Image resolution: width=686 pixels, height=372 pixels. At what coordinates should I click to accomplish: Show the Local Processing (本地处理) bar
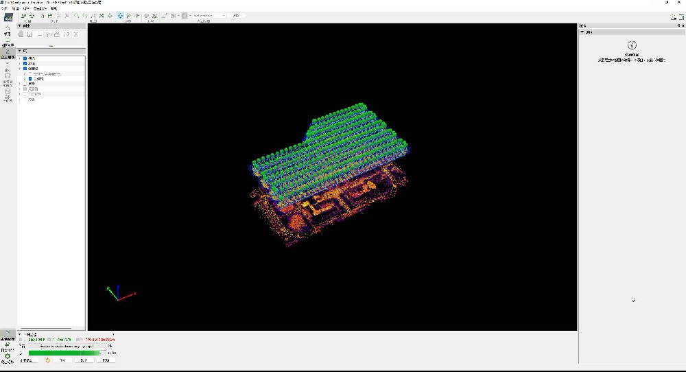click(x=8, y=335)
